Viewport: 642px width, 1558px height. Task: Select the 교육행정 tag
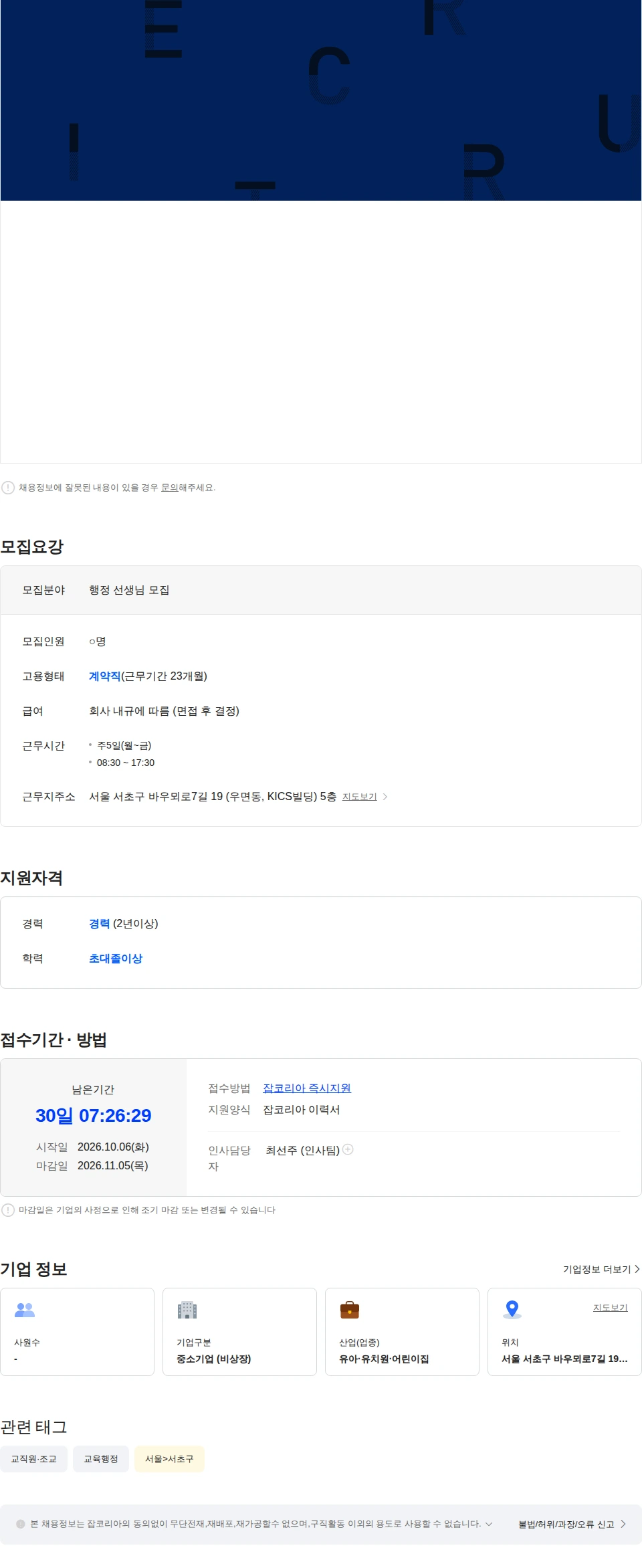pos(101,1459)
